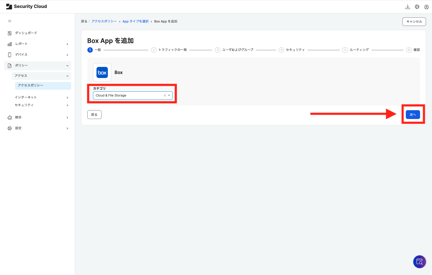432x275 pixels.
Task: Click the レポート bar chart icon
Action: pyautogui.click(x=10, y=44)
